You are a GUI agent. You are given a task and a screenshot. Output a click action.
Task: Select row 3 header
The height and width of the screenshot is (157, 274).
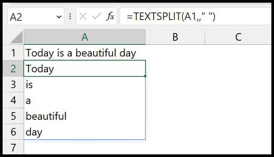[13, 84]
